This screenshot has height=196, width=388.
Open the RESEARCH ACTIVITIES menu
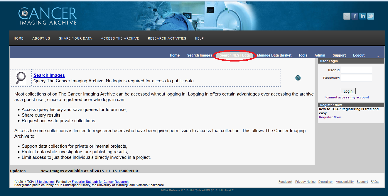[167, 38]
